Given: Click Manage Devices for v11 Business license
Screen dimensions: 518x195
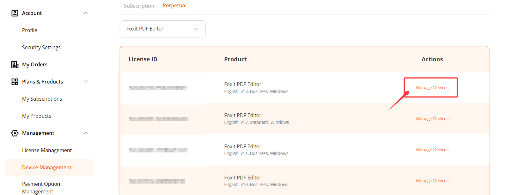Looking at the screenshot, I should (432, 150).
